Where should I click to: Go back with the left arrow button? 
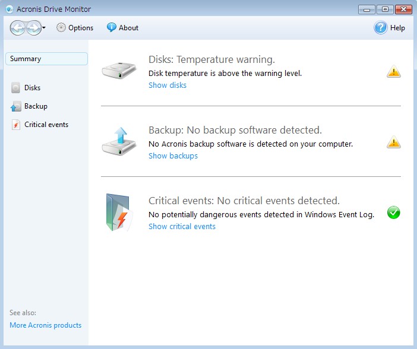tap(18, 28)
